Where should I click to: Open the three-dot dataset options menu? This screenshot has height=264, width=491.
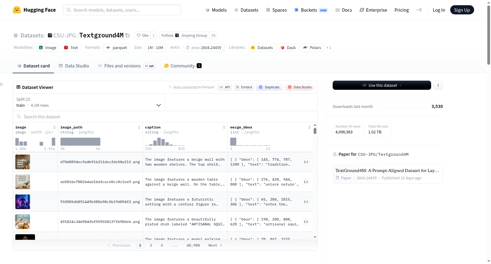pyautogui.click(x=438, y=85)
